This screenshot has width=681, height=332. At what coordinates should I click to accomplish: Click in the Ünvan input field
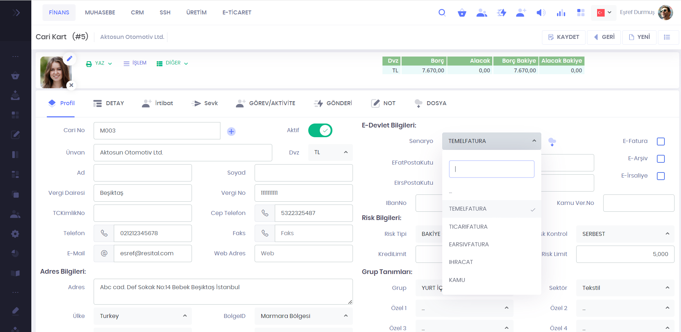(x=183, y=153)
